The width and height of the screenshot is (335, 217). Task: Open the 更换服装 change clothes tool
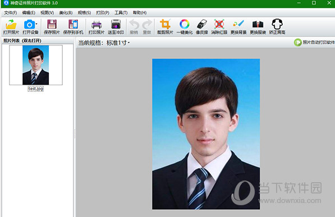(x=258, y=24)
